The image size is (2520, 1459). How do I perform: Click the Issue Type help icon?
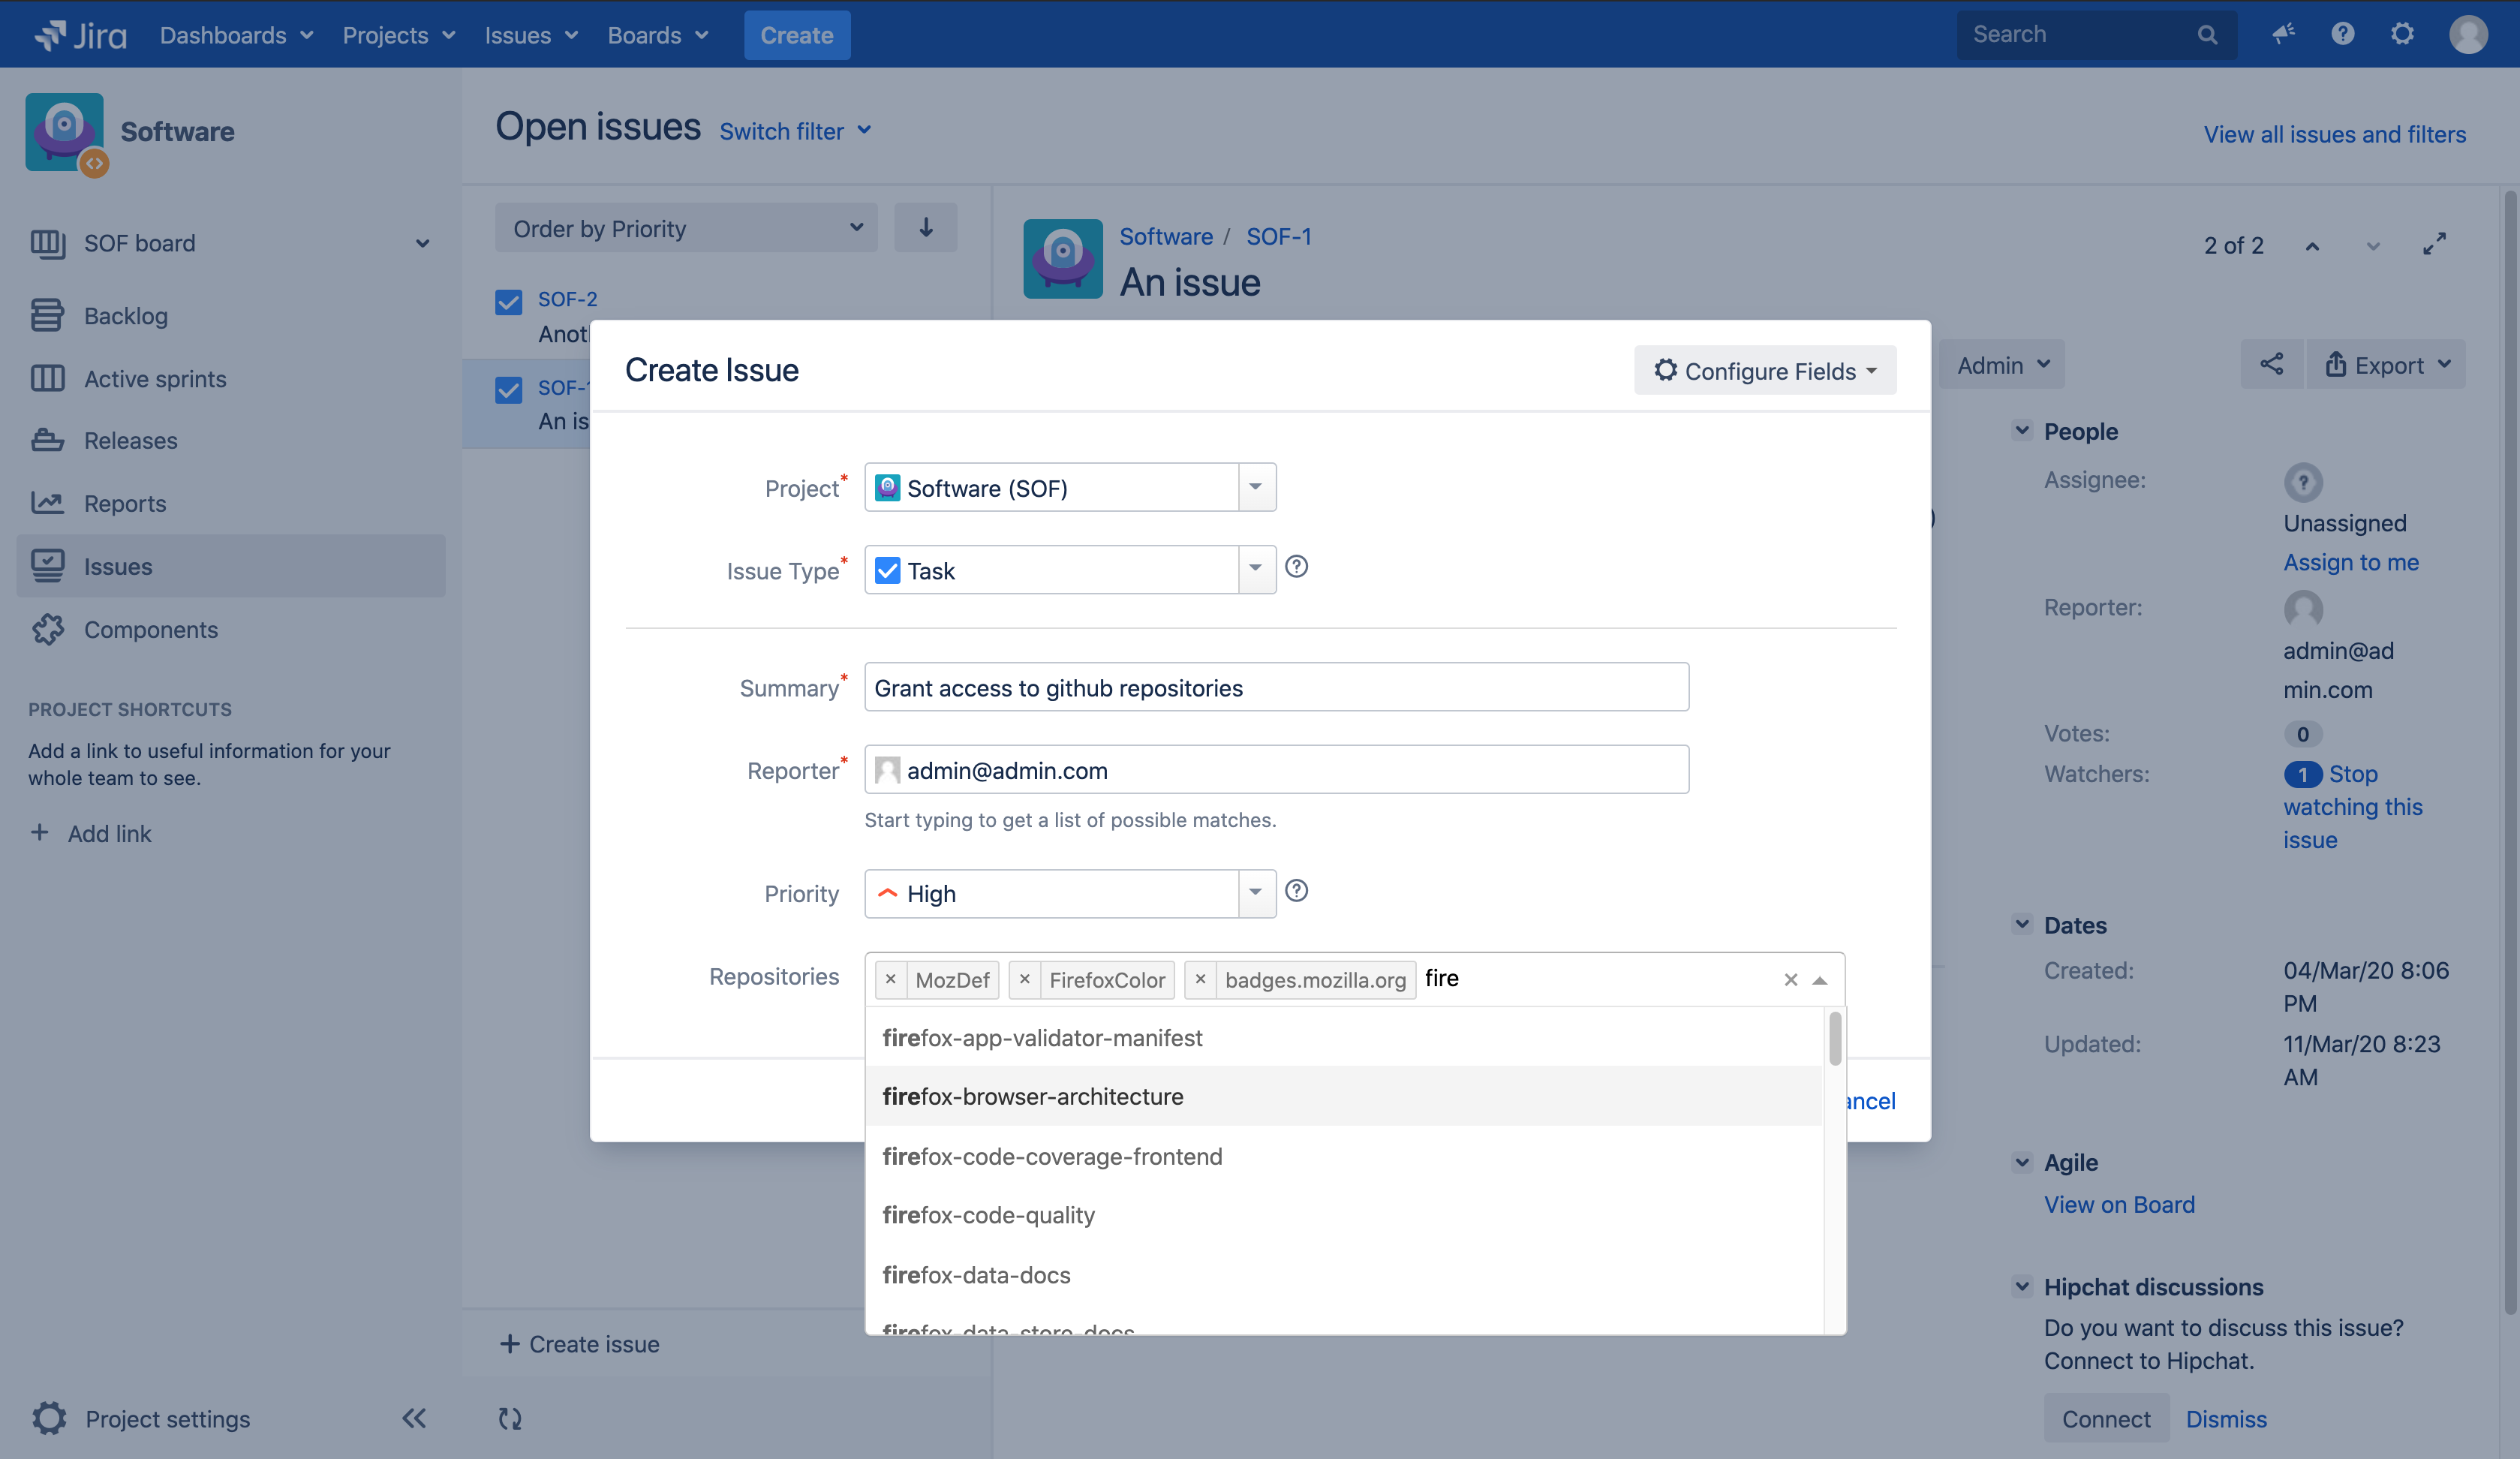pyautogui.click(x=1296, y=567)
